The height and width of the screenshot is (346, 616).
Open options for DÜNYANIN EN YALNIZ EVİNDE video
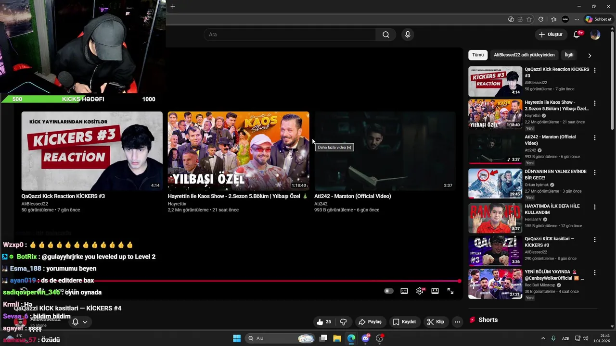(595, 172)
